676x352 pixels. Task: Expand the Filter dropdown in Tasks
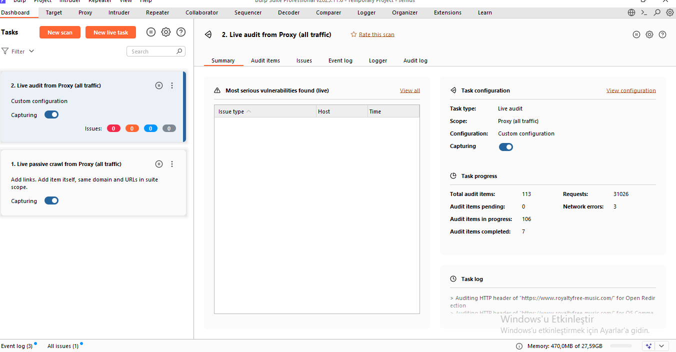[x=18, y=51]
